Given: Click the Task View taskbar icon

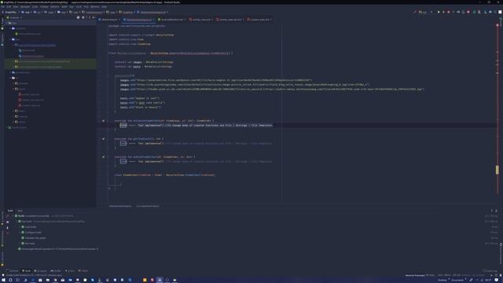Looking at the screenshot, I should point(18,280).
